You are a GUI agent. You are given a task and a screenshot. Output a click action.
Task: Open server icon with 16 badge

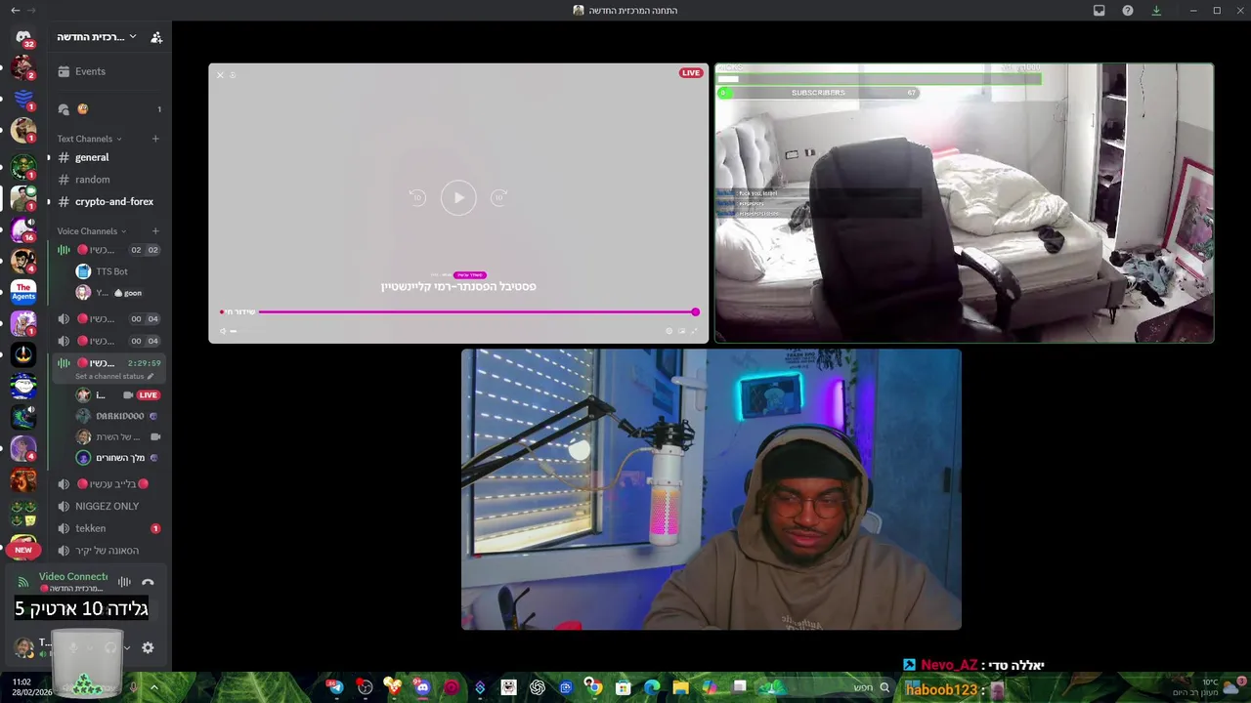coord(23,228)
